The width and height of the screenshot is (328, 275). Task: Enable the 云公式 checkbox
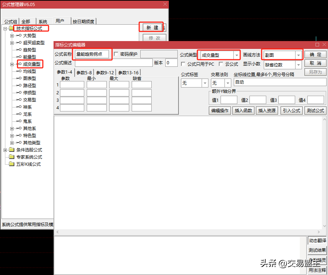click(x=221, y=64)
